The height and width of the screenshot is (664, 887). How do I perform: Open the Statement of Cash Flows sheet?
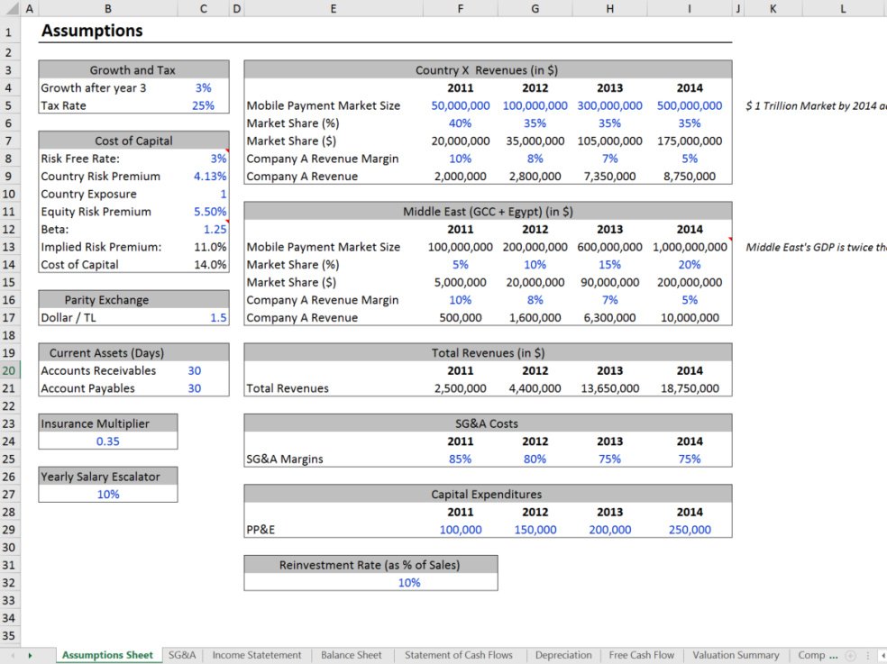[x=458, y=655]
